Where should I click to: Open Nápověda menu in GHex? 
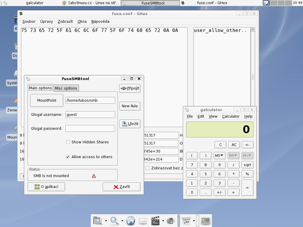100,21
